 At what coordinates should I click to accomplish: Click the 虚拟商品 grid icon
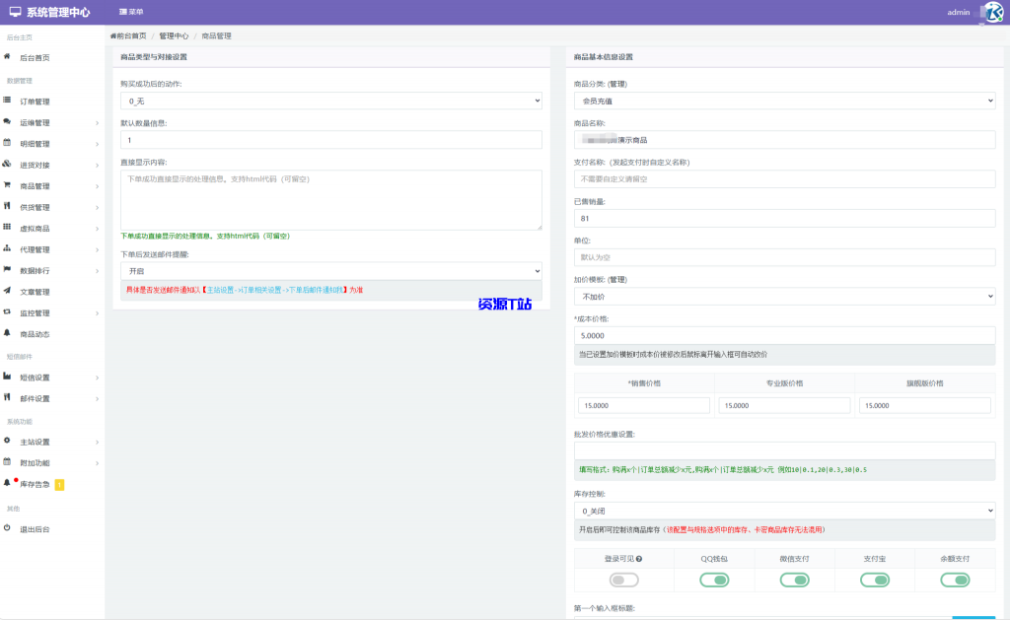click(x=8, y=228)
